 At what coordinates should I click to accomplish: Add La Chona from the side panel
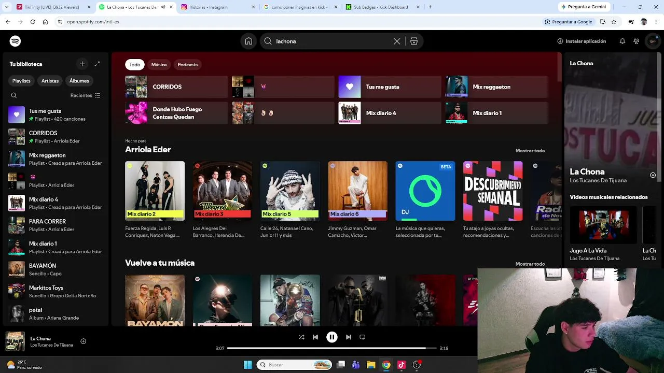(x=653, y=175)
